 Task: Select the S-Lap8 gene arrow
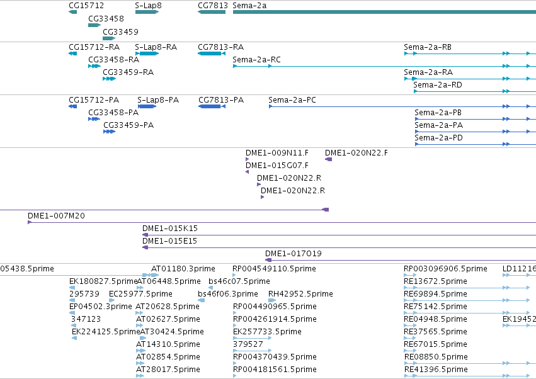[147, 12]
